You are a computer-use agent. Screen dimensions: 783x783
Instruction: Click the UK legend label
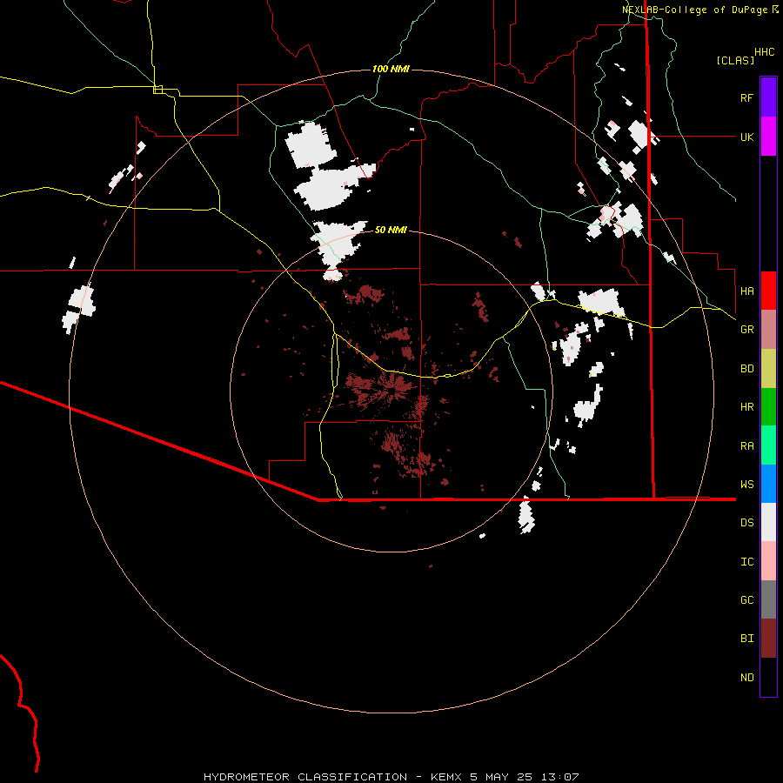(746, 137)
